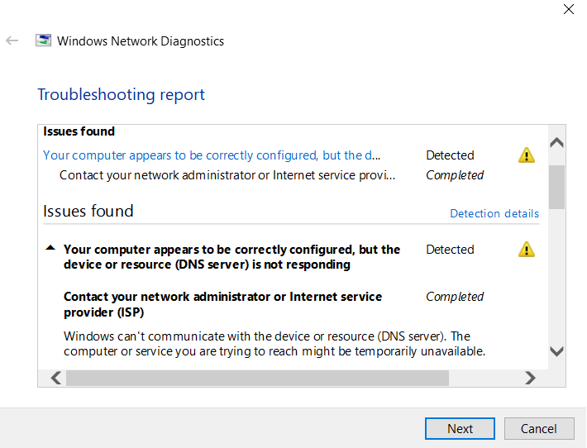This screenshot has height=448, width=587.
Task: Click the Next button
Action: pyautogui.click(x=460, y=428)
